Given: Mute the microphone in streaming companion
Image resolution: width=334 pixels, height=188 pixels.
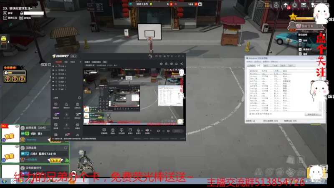Looking at the screenshot, I should 138,130.
